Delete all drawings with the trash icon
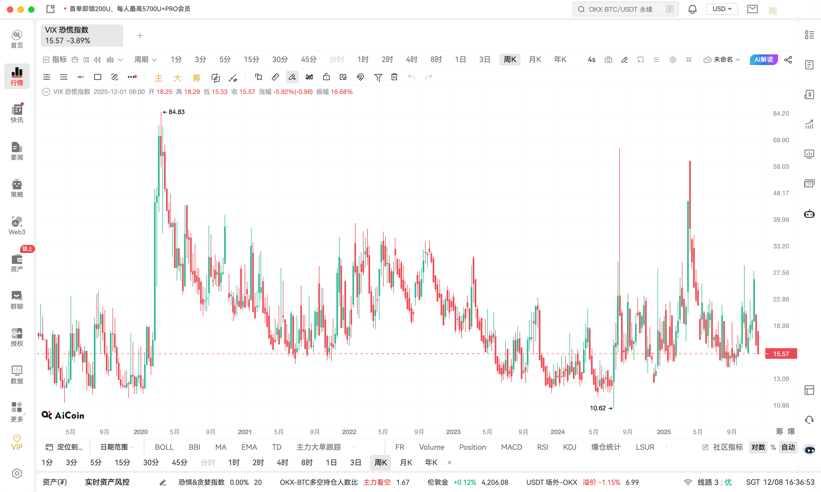Screen dimensions: 821x492 click(x=394, y=77)
